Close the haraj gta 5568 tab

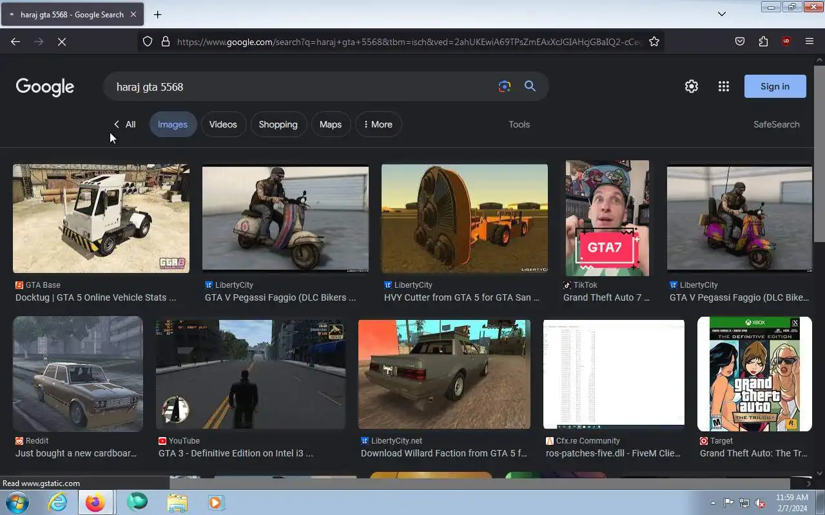pyautogui.click(x=133, y=14)
